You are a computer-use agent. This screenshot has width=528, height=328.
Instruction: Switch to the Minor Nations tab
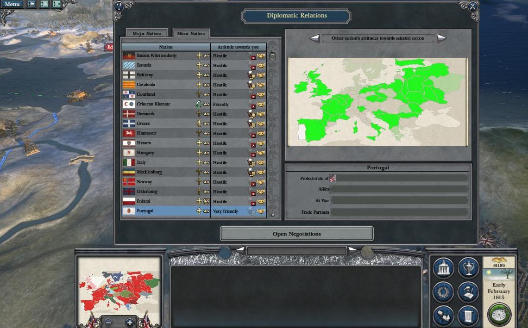click(x=191, y=33)
